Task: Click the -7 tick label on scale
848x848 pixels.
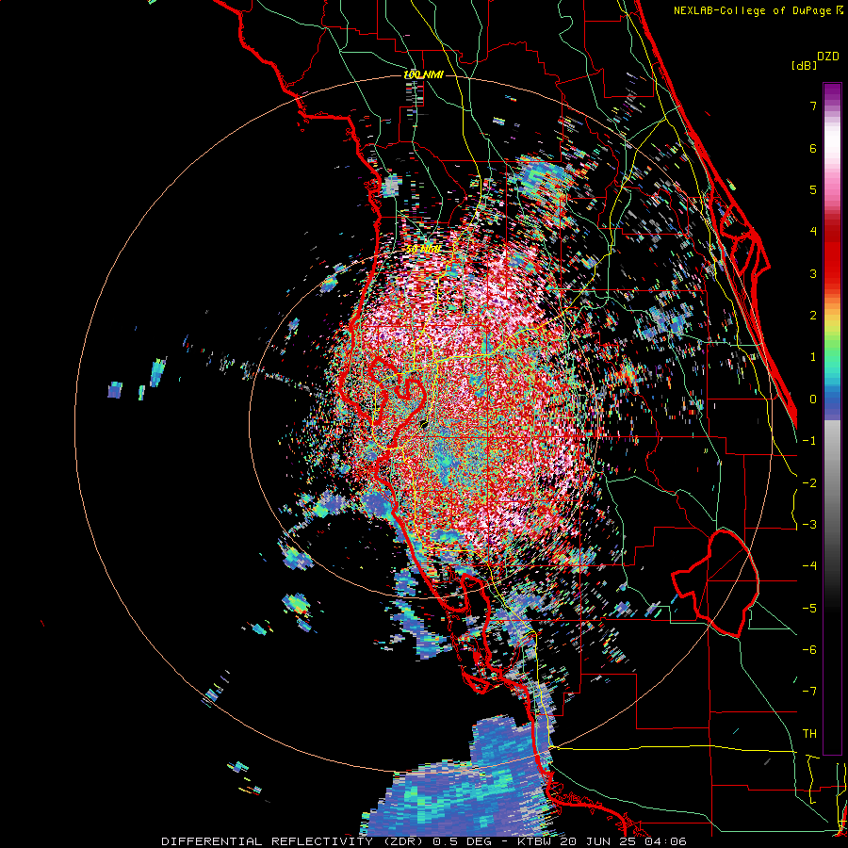Action: click(x=809, y=692)
